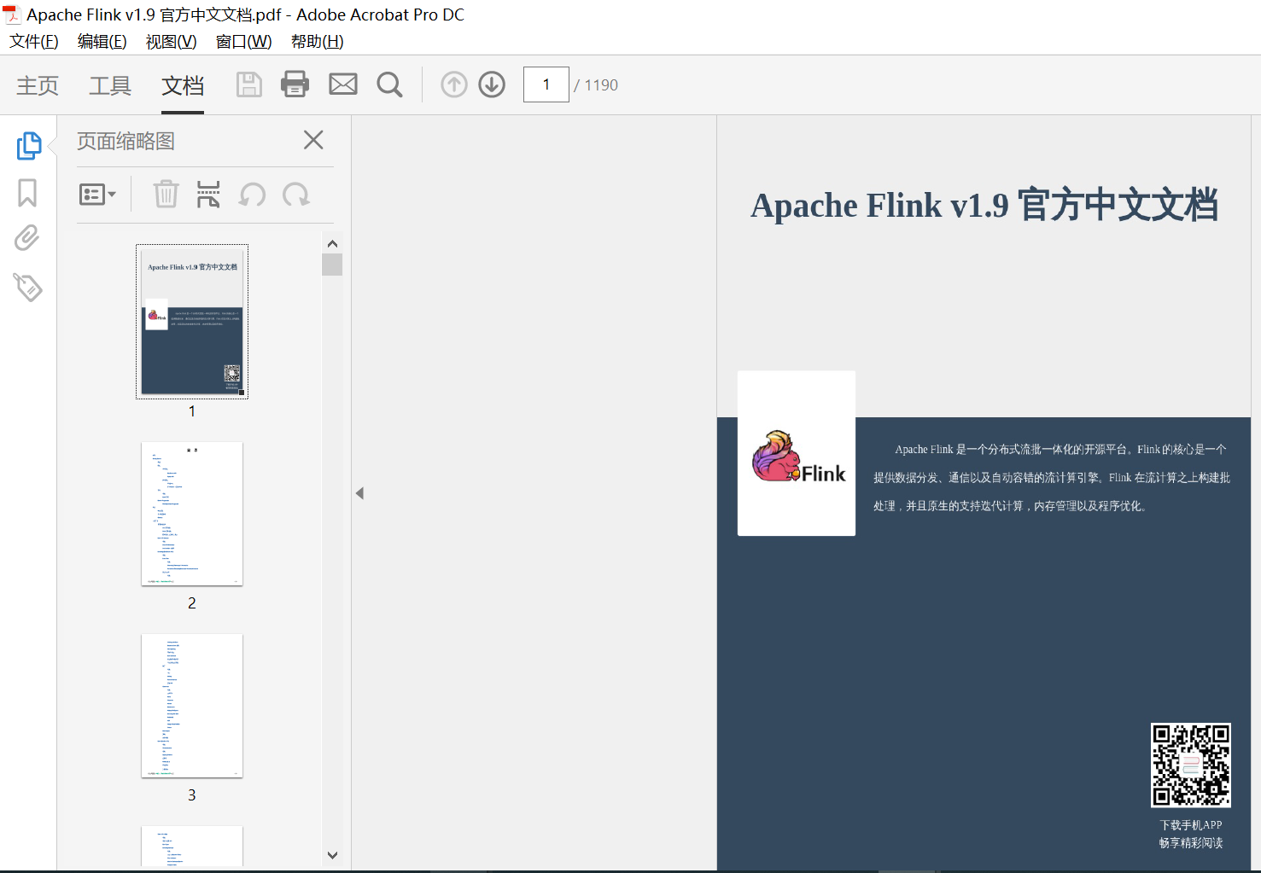
Task: Go to next page arrow
Action: click(492, 84)
